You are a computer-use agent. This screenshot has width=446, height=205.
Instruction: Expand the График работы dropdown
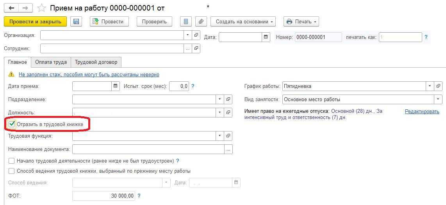(x=430, y=86)
